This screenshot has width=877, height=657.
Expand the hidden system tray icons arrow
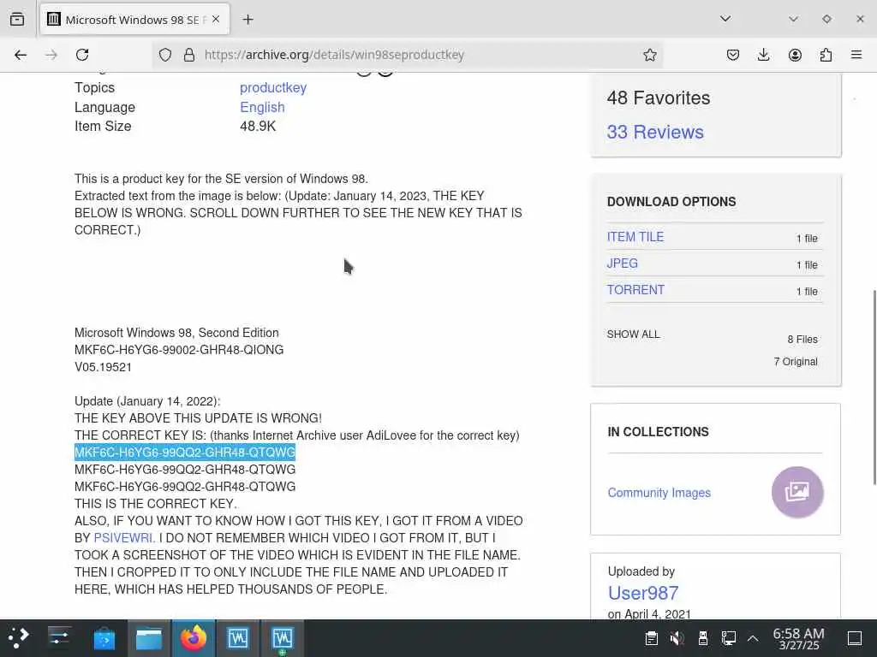tap(753, 638)
